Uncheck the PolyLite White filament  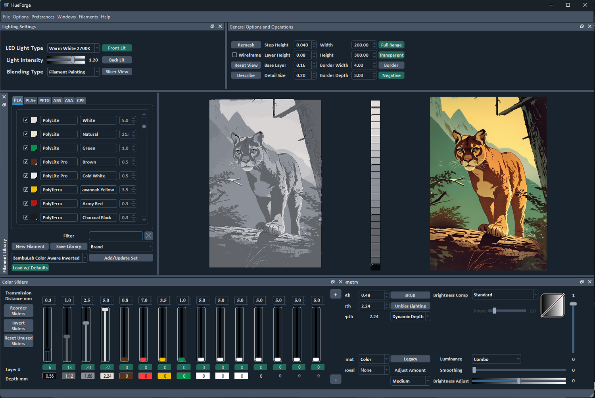(26, 120)
